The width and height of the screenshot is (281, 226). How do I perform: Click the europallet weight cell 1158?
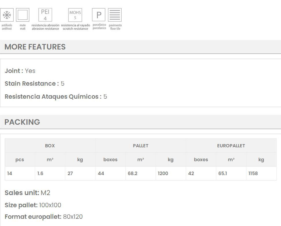point(253,174)
